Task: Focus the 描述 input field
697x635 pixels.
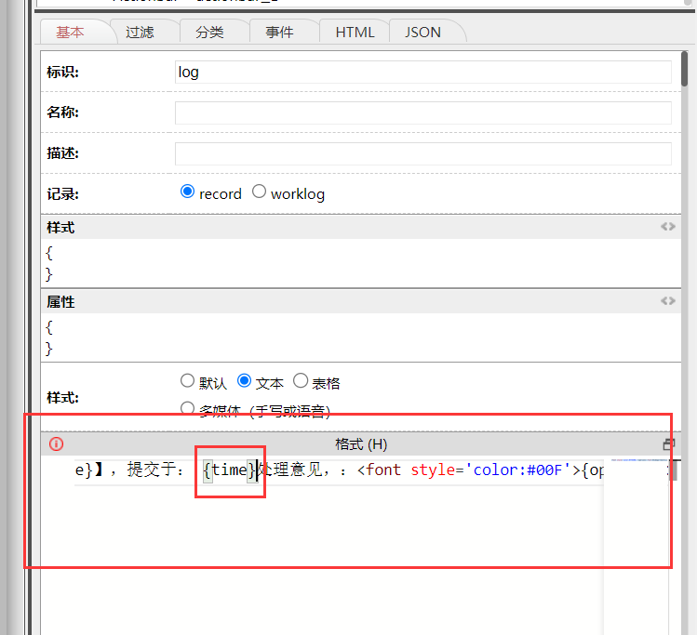Action: [x=422, y=153]
